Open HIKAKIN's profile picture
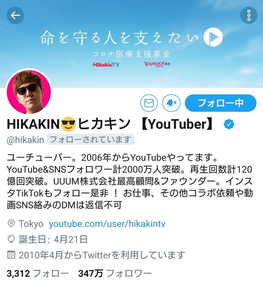This screenshot has height=289, width=263. (x=29, y=92)
